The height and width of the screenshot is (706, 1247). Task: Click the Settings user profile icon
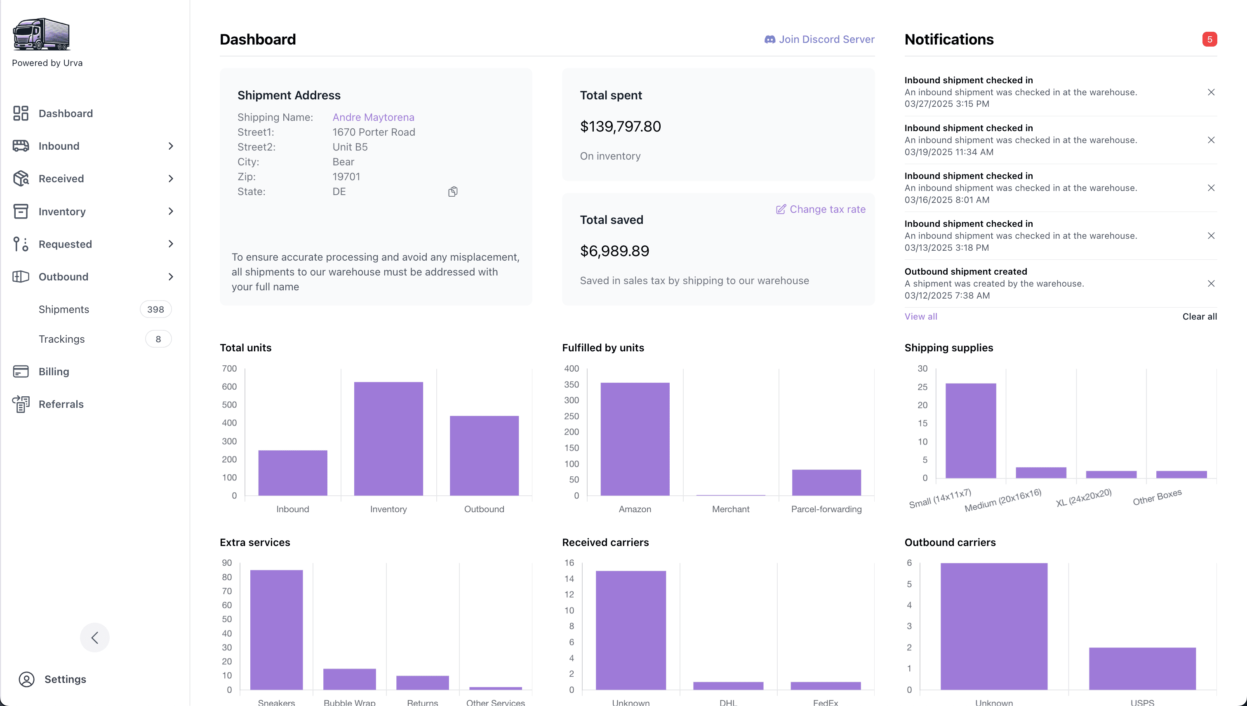click(27, 679)
